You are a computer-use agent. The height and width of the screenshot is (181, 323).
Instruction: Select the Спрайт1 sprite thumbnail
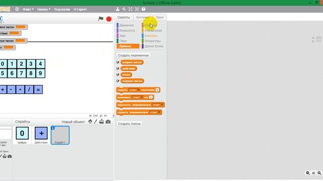[60, 135]
